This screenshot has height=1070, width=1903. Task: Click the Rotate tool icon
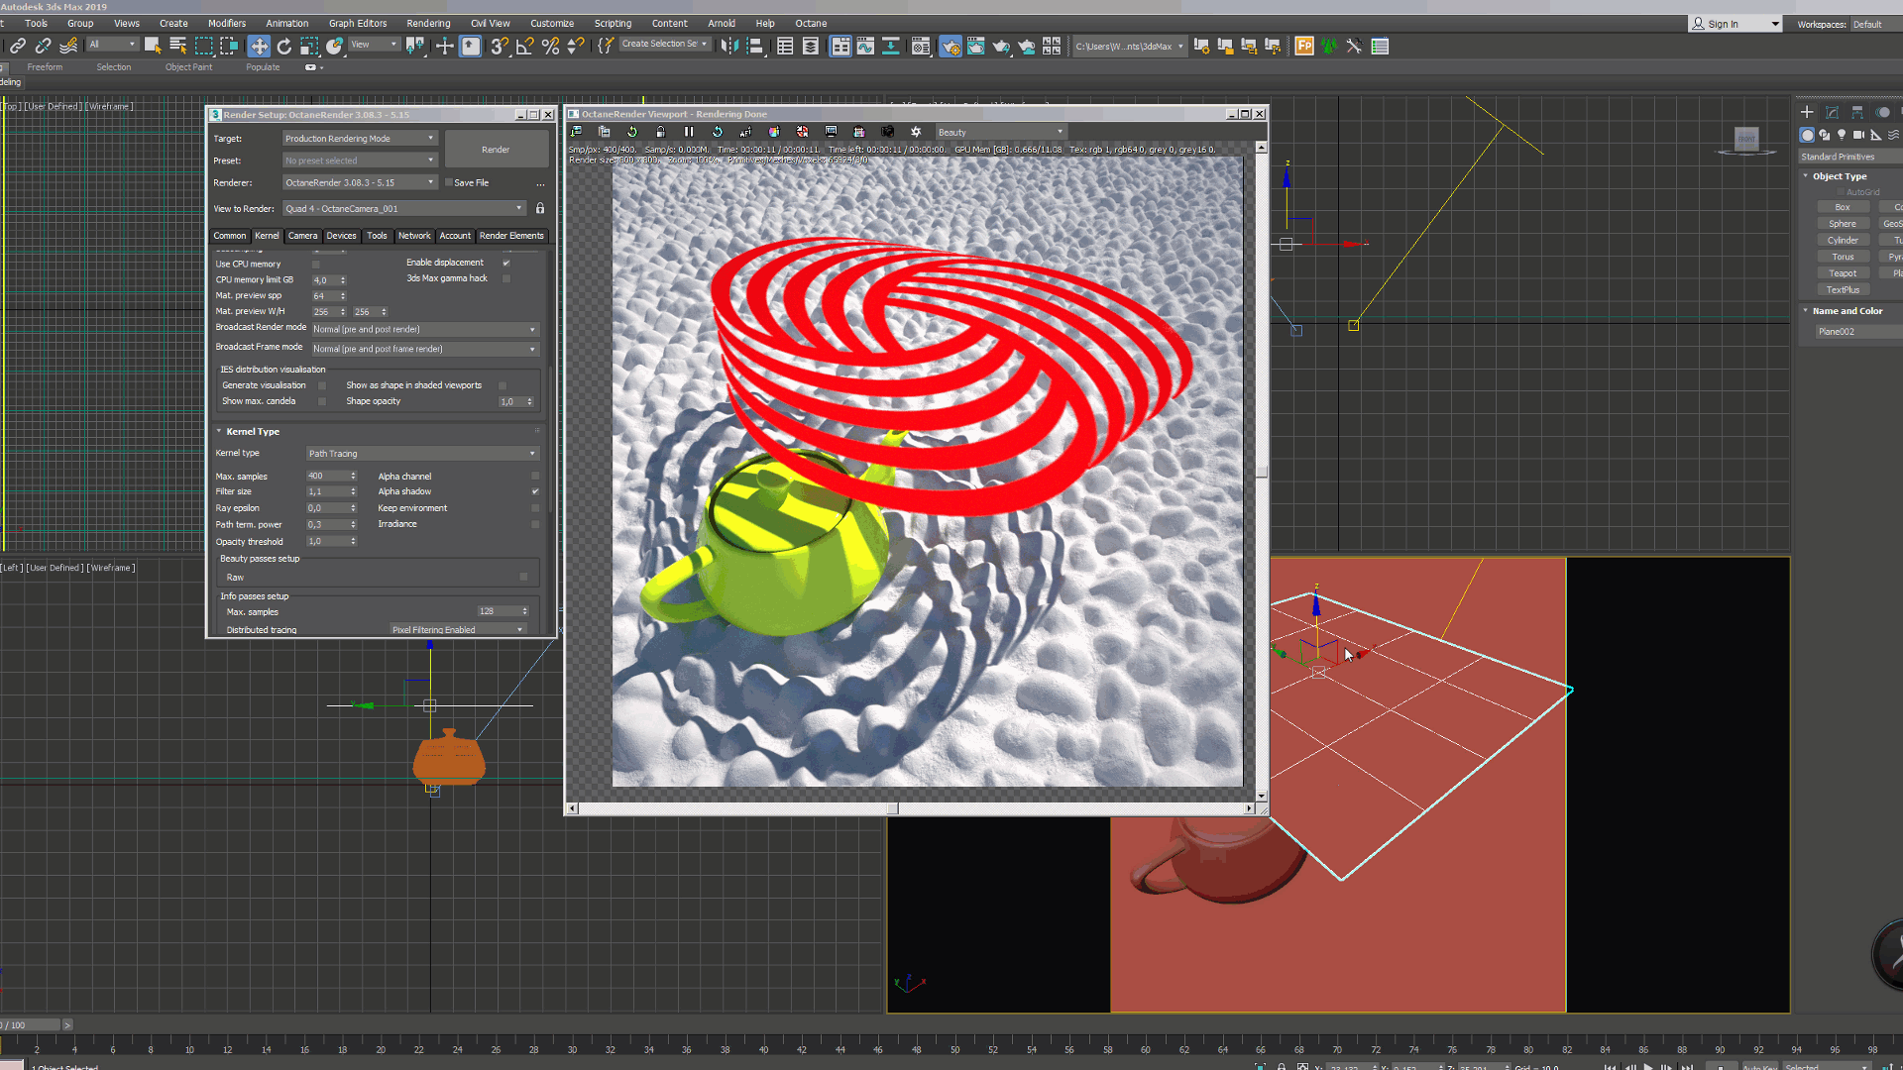(284, 47)
